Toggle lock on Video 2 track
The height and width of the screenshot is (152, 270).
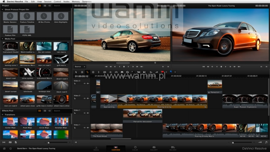pyautogui.click(x=75, y=98)
